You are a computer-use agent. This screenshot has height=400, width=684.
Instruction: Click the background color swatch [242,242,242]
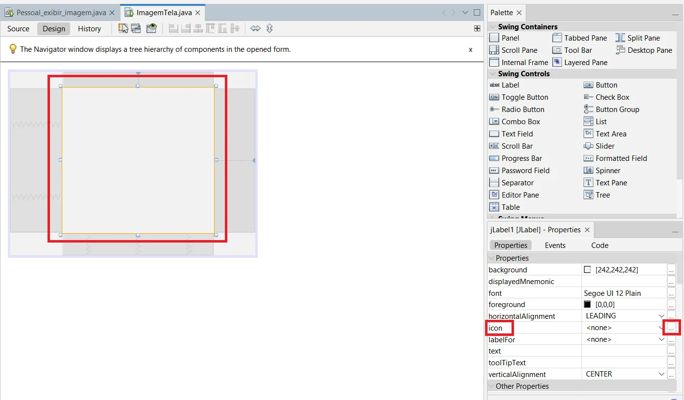pyautogui.click(x=587, y=269)
